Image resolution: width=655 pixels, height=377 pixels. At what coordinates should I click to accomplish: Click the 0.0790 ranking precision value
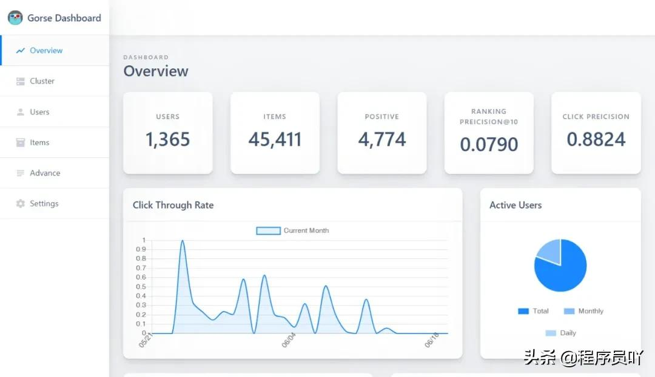pos(489,145)
